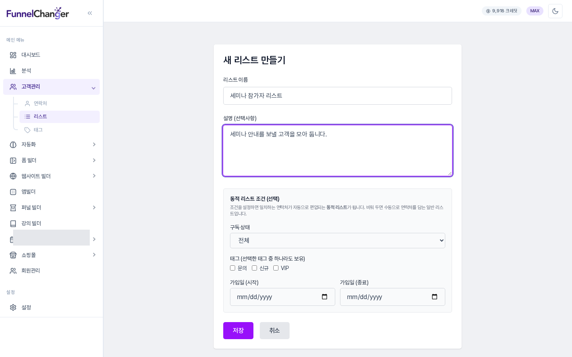This screenshot has width=572, height=357.
Task: Open the 구독 상태 dropdown showing 전체
Action: [x=338, y=241]
